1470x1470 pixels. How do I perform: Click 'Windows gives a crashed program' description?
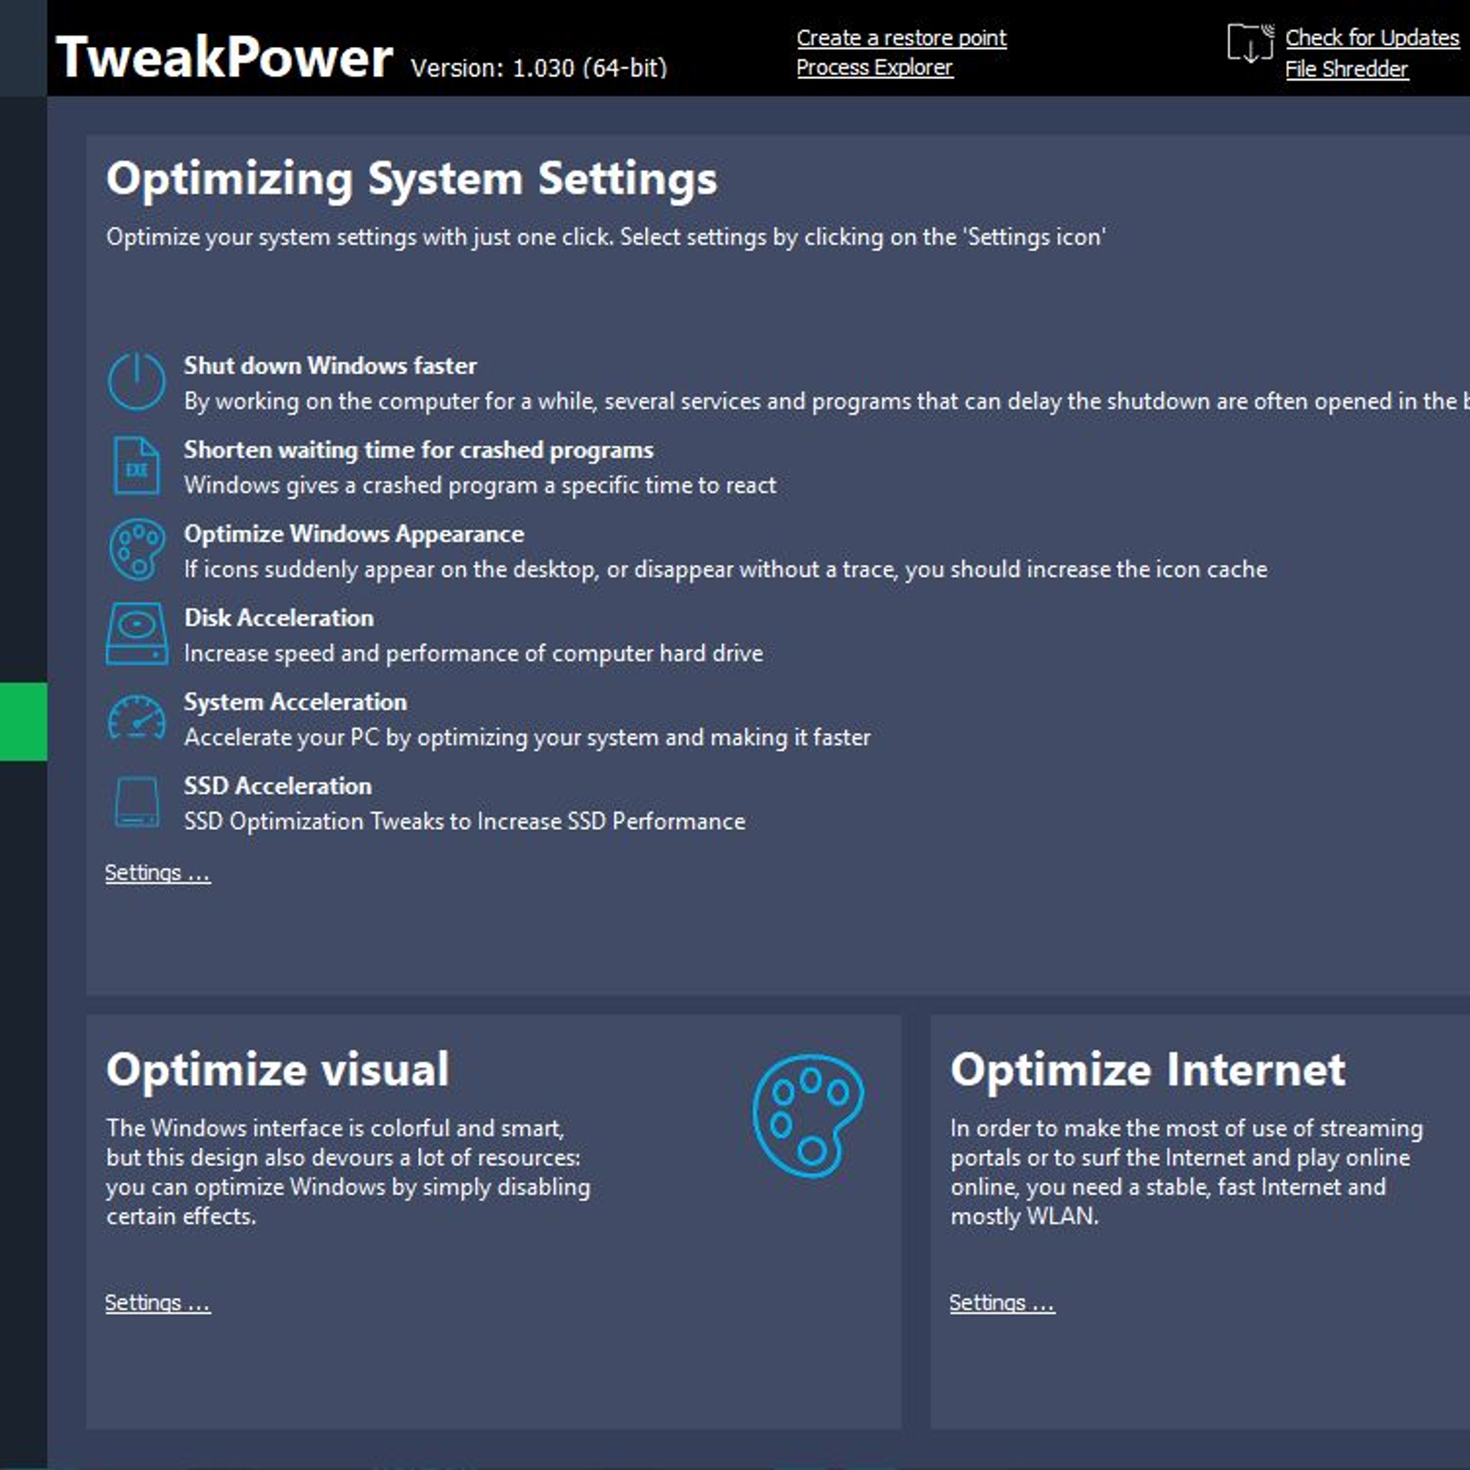[480, 485]
